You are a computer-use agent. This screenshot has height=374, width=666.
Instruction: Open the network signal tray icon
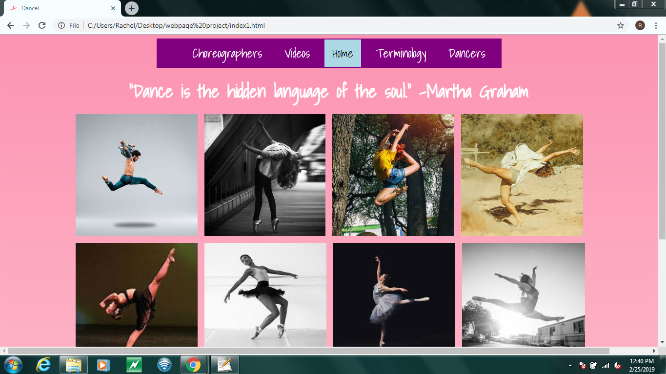coord(605,365)
